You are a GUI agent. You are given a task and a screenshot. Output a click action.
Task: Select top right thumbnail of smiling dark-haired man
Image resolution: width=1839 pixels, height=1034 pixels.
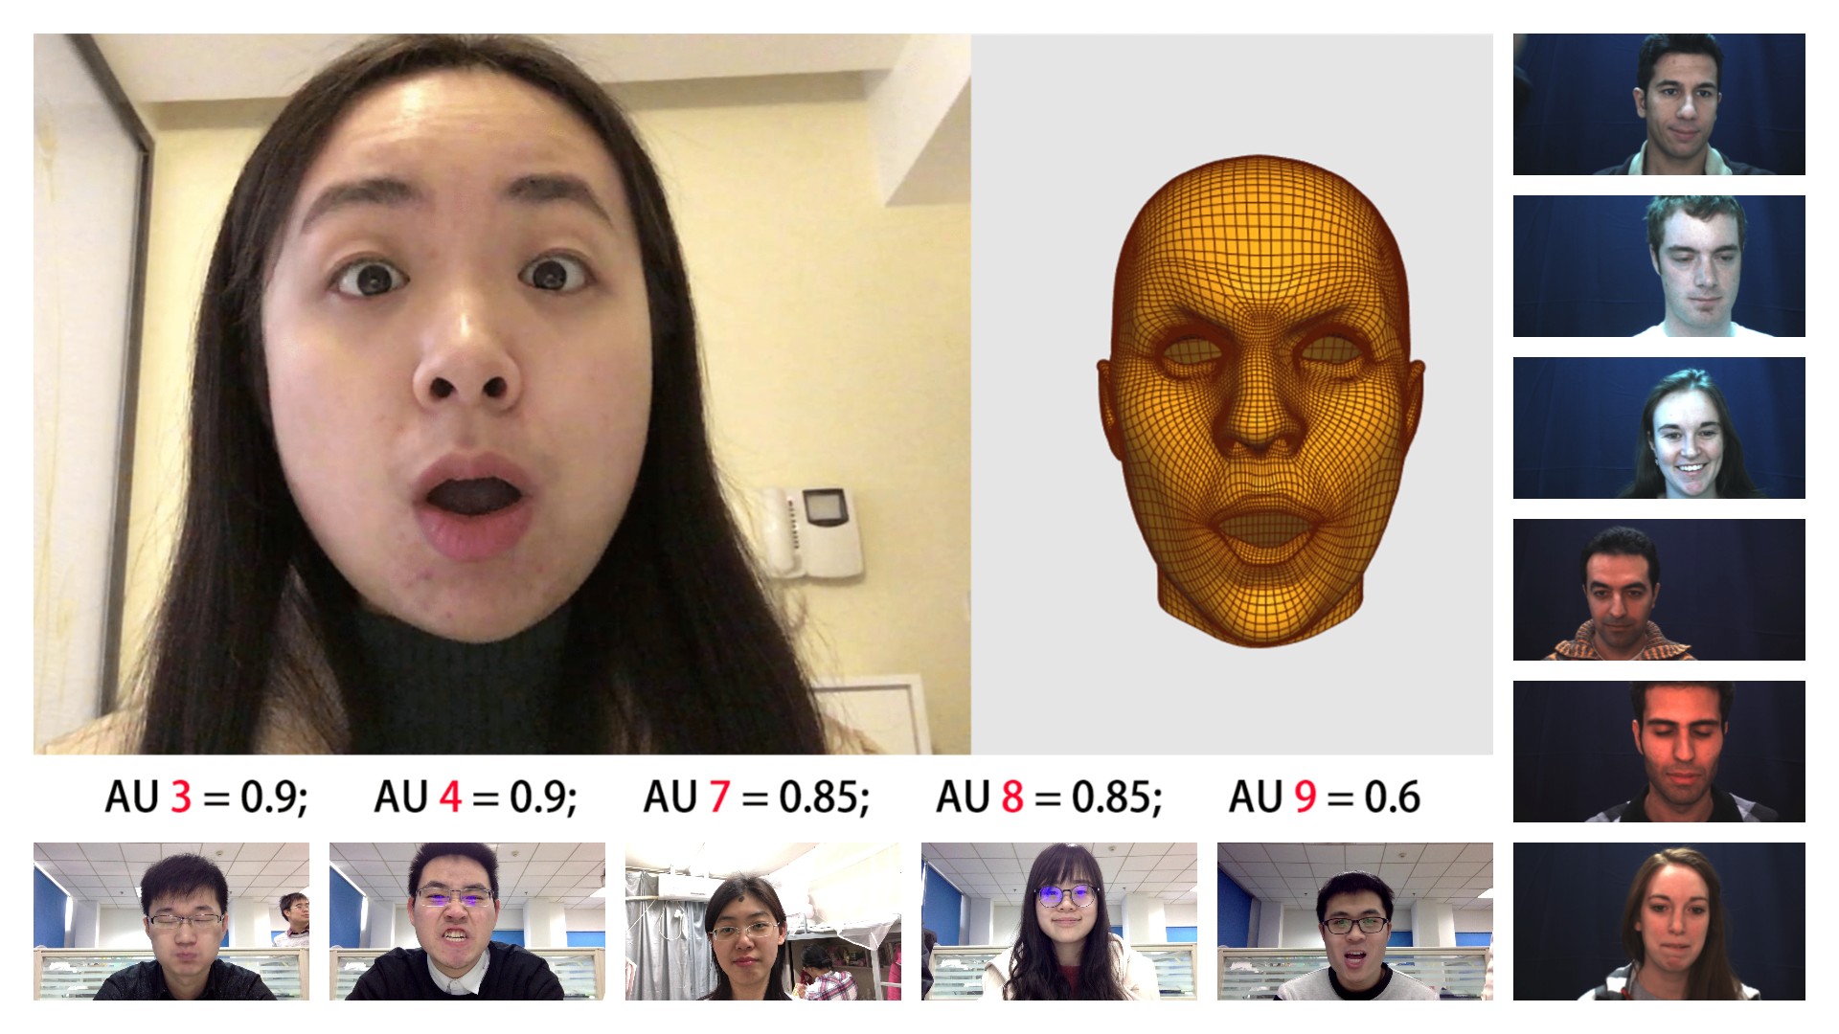[1658, 104]
